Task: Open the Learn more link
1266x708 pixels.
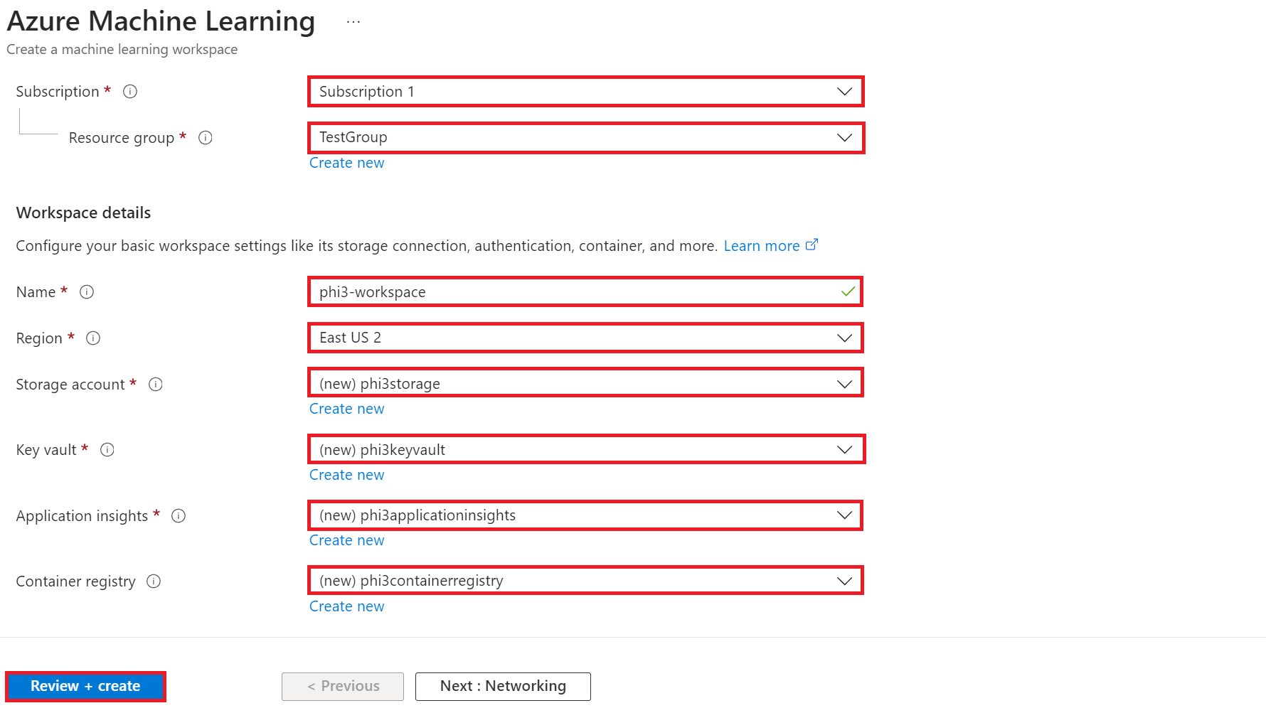Action: pos(762,246)
